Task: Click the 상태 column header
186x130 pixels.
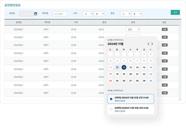Action: click(133, 22)
